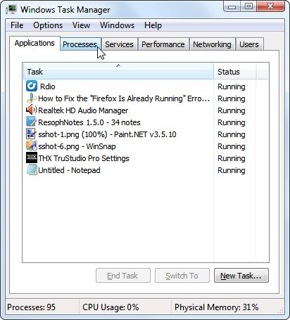Click Running status of ResophNotes row

point(232,122)
